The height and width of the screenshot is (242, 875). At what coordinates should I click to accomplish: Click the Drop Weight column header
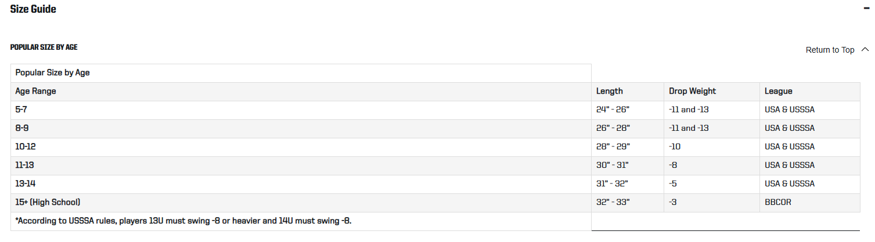[712, 91]
